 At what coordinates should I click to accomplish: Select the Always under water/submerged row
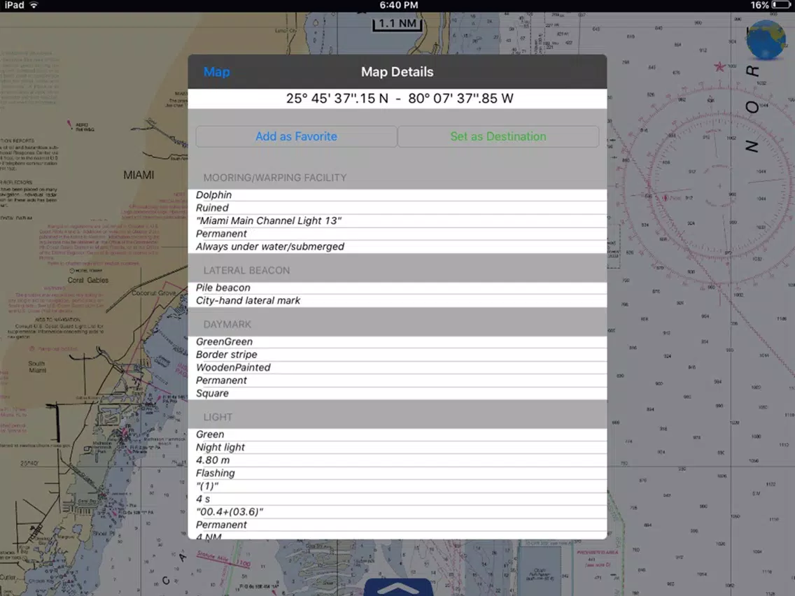click(397, 247)
